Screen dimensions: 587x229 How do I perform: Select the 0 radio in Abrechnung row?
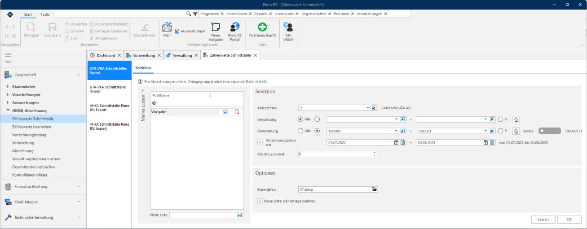tap(500, 131)
